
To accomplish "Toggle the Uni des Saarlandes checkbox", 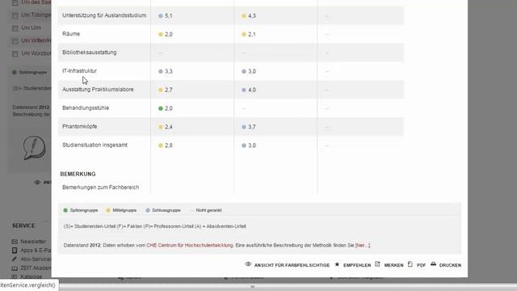I will pyautogui.click(x=15, y=3).
